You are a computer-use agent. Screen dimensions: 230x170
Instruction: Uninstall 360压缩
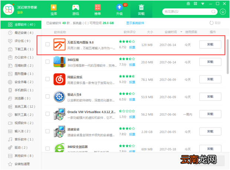click(x=210, y=62)
